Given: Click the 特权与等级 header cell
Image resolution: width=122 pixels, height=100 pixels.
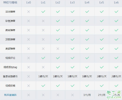Looking at the screenshot, I should point(10,3).
